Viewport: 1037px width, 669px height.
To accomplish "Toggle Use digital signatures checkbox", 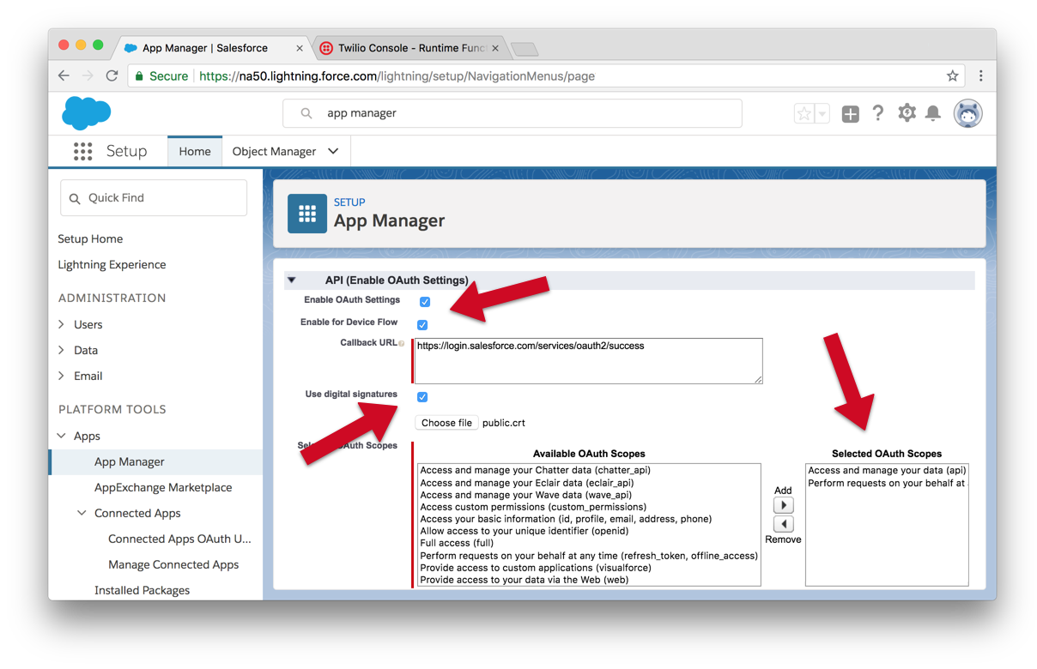I will (422, 397).
